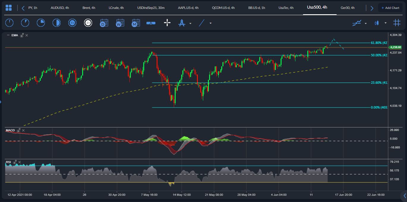
Task: Select the 4h timeframe button
Action: (88, 23)
